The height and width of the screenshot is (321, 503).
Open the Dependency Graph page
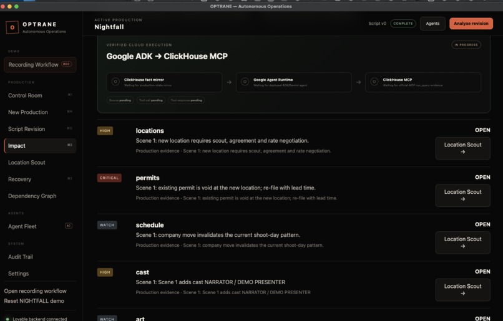click(40, 196)
